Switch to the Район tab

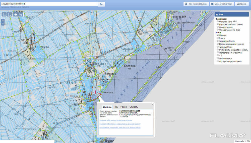click(x=123, y=107)
